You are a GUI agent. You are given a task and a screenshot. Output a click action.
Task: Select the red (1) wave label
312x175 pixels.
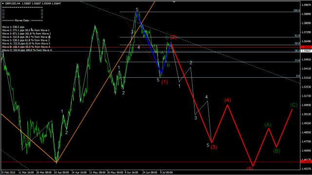click(165, 82)
